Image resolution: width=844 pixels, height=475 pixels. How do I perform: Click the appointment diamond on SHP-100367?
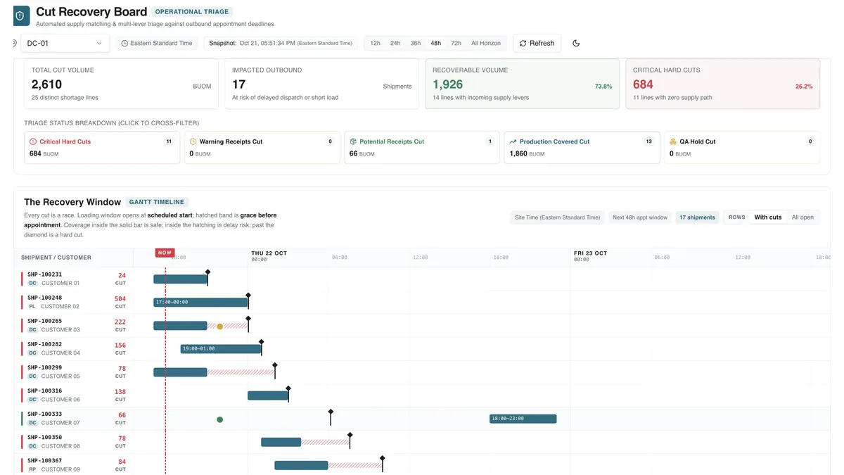[x=383, y=458]
